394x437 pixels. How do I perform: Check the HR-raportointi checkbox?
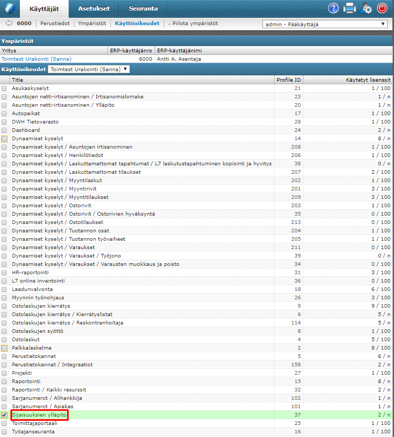click(4, 273)
